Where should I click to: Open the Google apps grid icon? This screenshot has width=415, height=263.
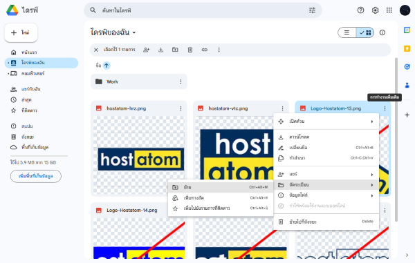389,10
